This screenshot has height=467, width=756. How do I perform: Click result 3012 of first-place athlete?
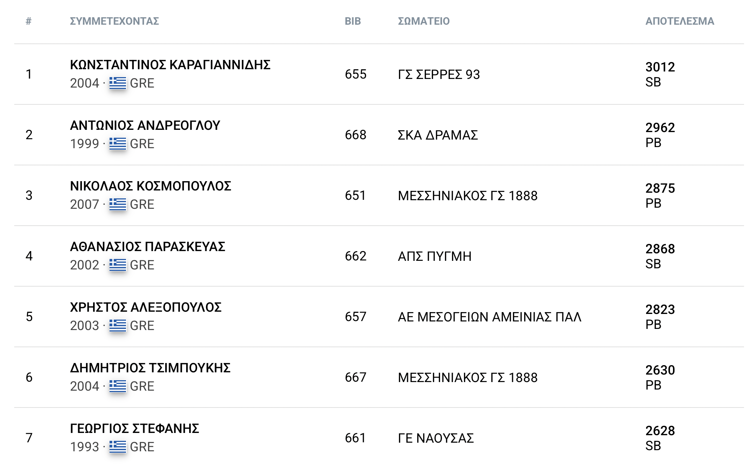[660, 67]
